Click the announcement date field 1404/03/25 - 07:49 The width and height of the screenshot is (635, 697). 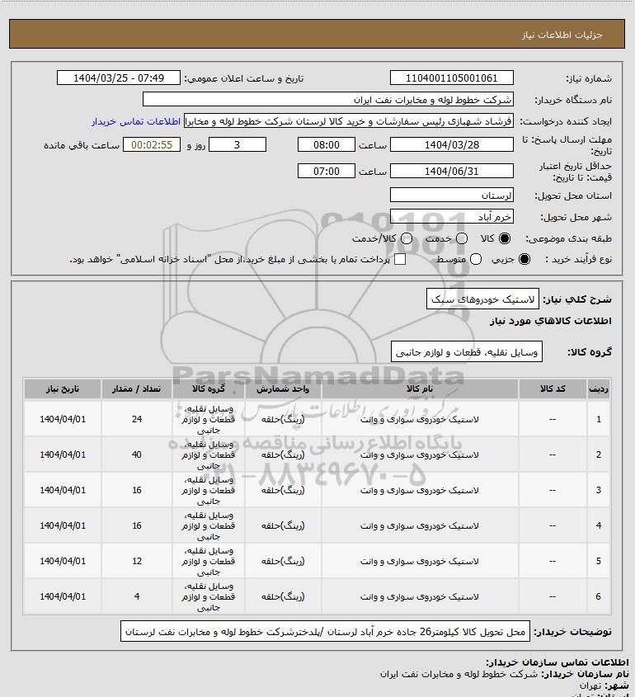[119, 78]
